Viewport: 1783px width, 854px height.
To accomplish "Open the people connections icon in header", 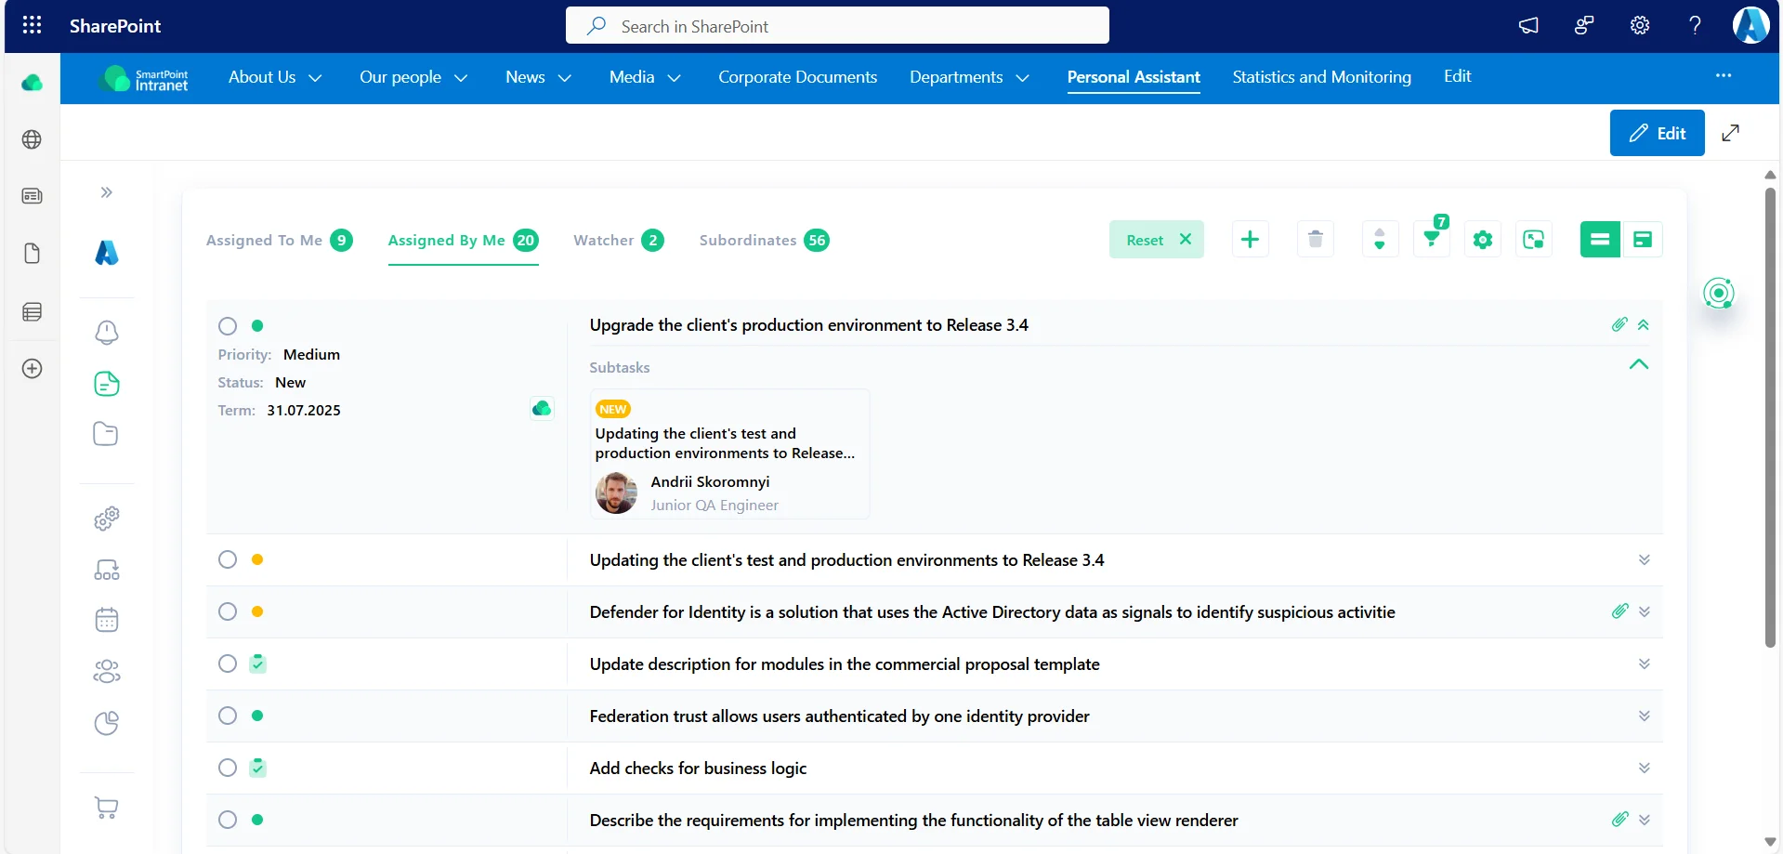I will click(x=1584, y=25).
